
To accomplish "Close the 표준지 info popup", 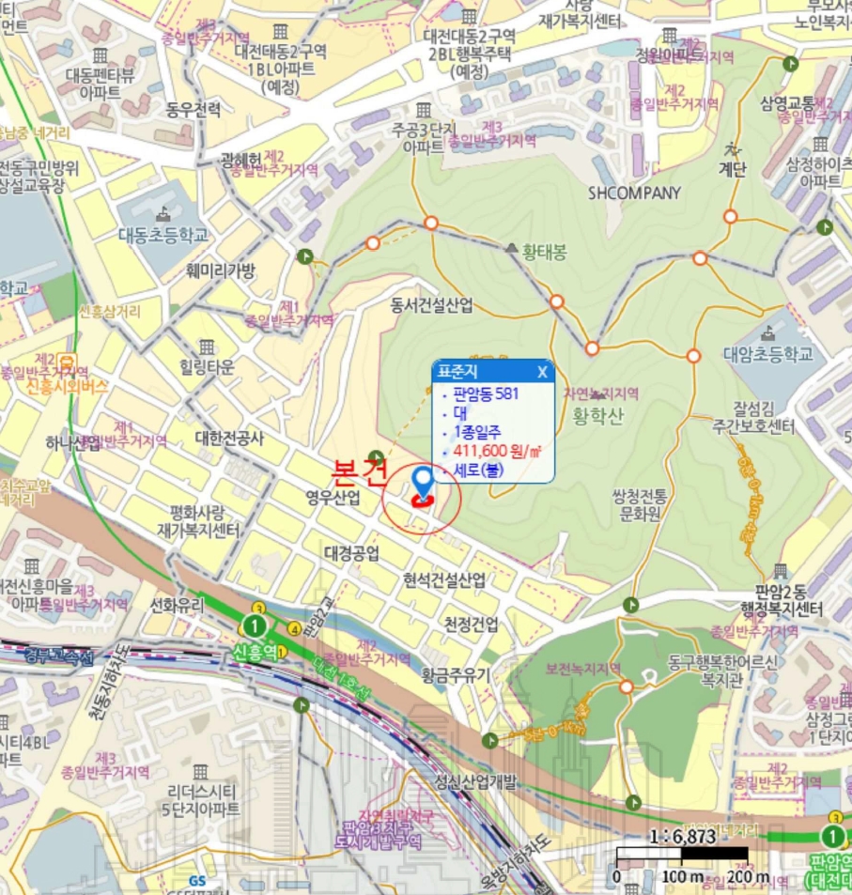I will click(x=542, y=372).
